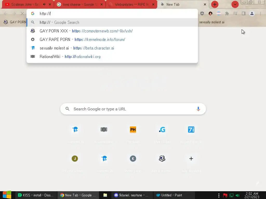Viewport: 266px width, 199px height.
Task: Switch to the $daniel. neptune Discord window
Action: (132, 195)
